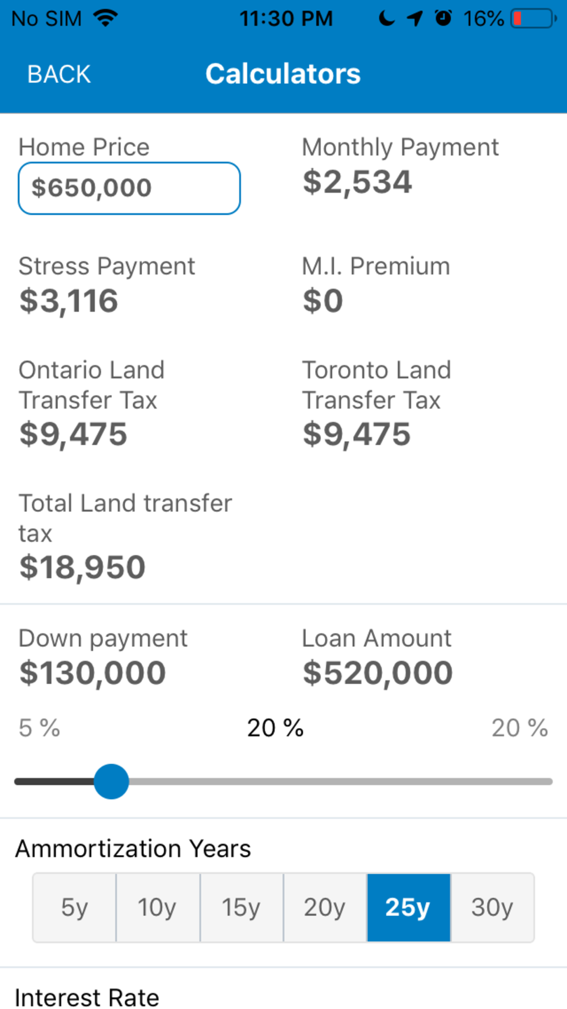The image size is (567, 1009).
Task: Tap the Do Not Disturb moon icon
Action: 386,18
